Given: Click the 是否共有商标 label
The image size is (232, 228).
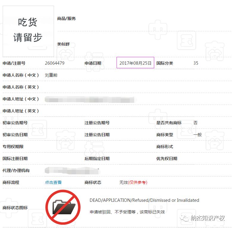Looking at the screenshot, I should tap(169, 123).
